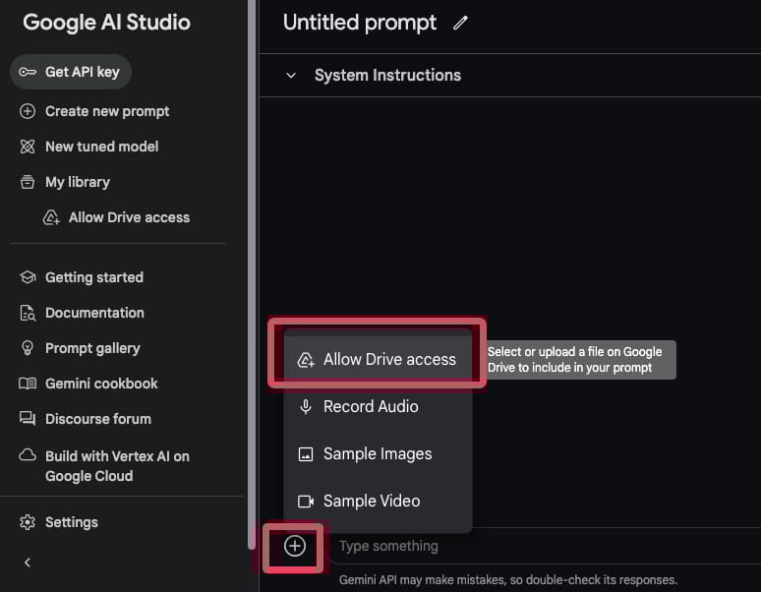The width and height of the screenshot is (761, 592).
Task: Open Create new prompt
Action: (x=106, y=111)
